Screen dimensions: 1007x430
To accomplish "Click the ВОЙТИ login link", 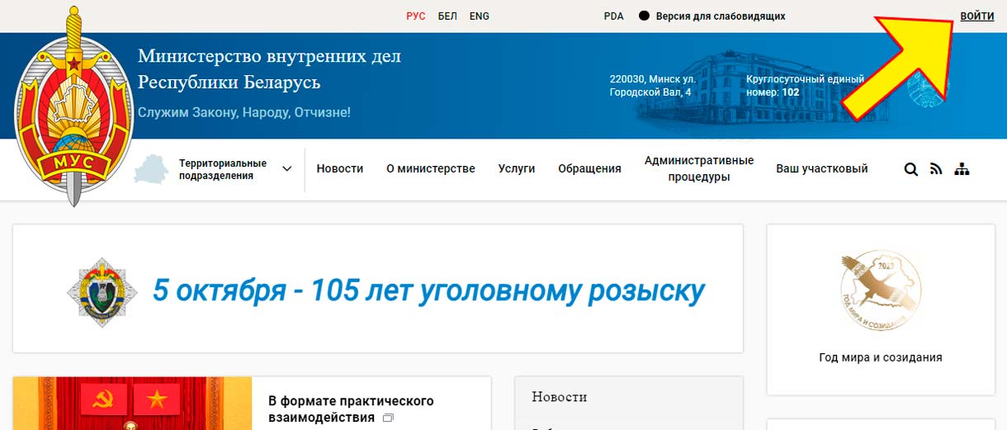I will point(977,17).
